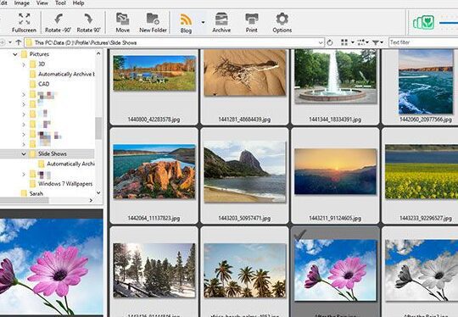458x317 pixels.
Task: Select thumbnail 1440800_42283578.jpg
Action: click(154, 73)
